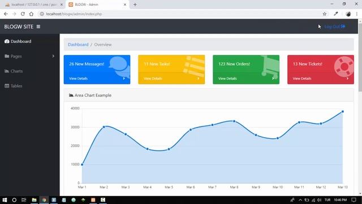The height and width of the screenshot is (204, 362).
Task: Click the shopping cart icon on Orders card
Action: [x=270, y=67]
